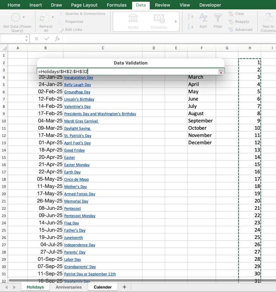This screenshot has height=292, width=276.
Task: Click the next sheet navigation arrow
Action: click(14, 287)
